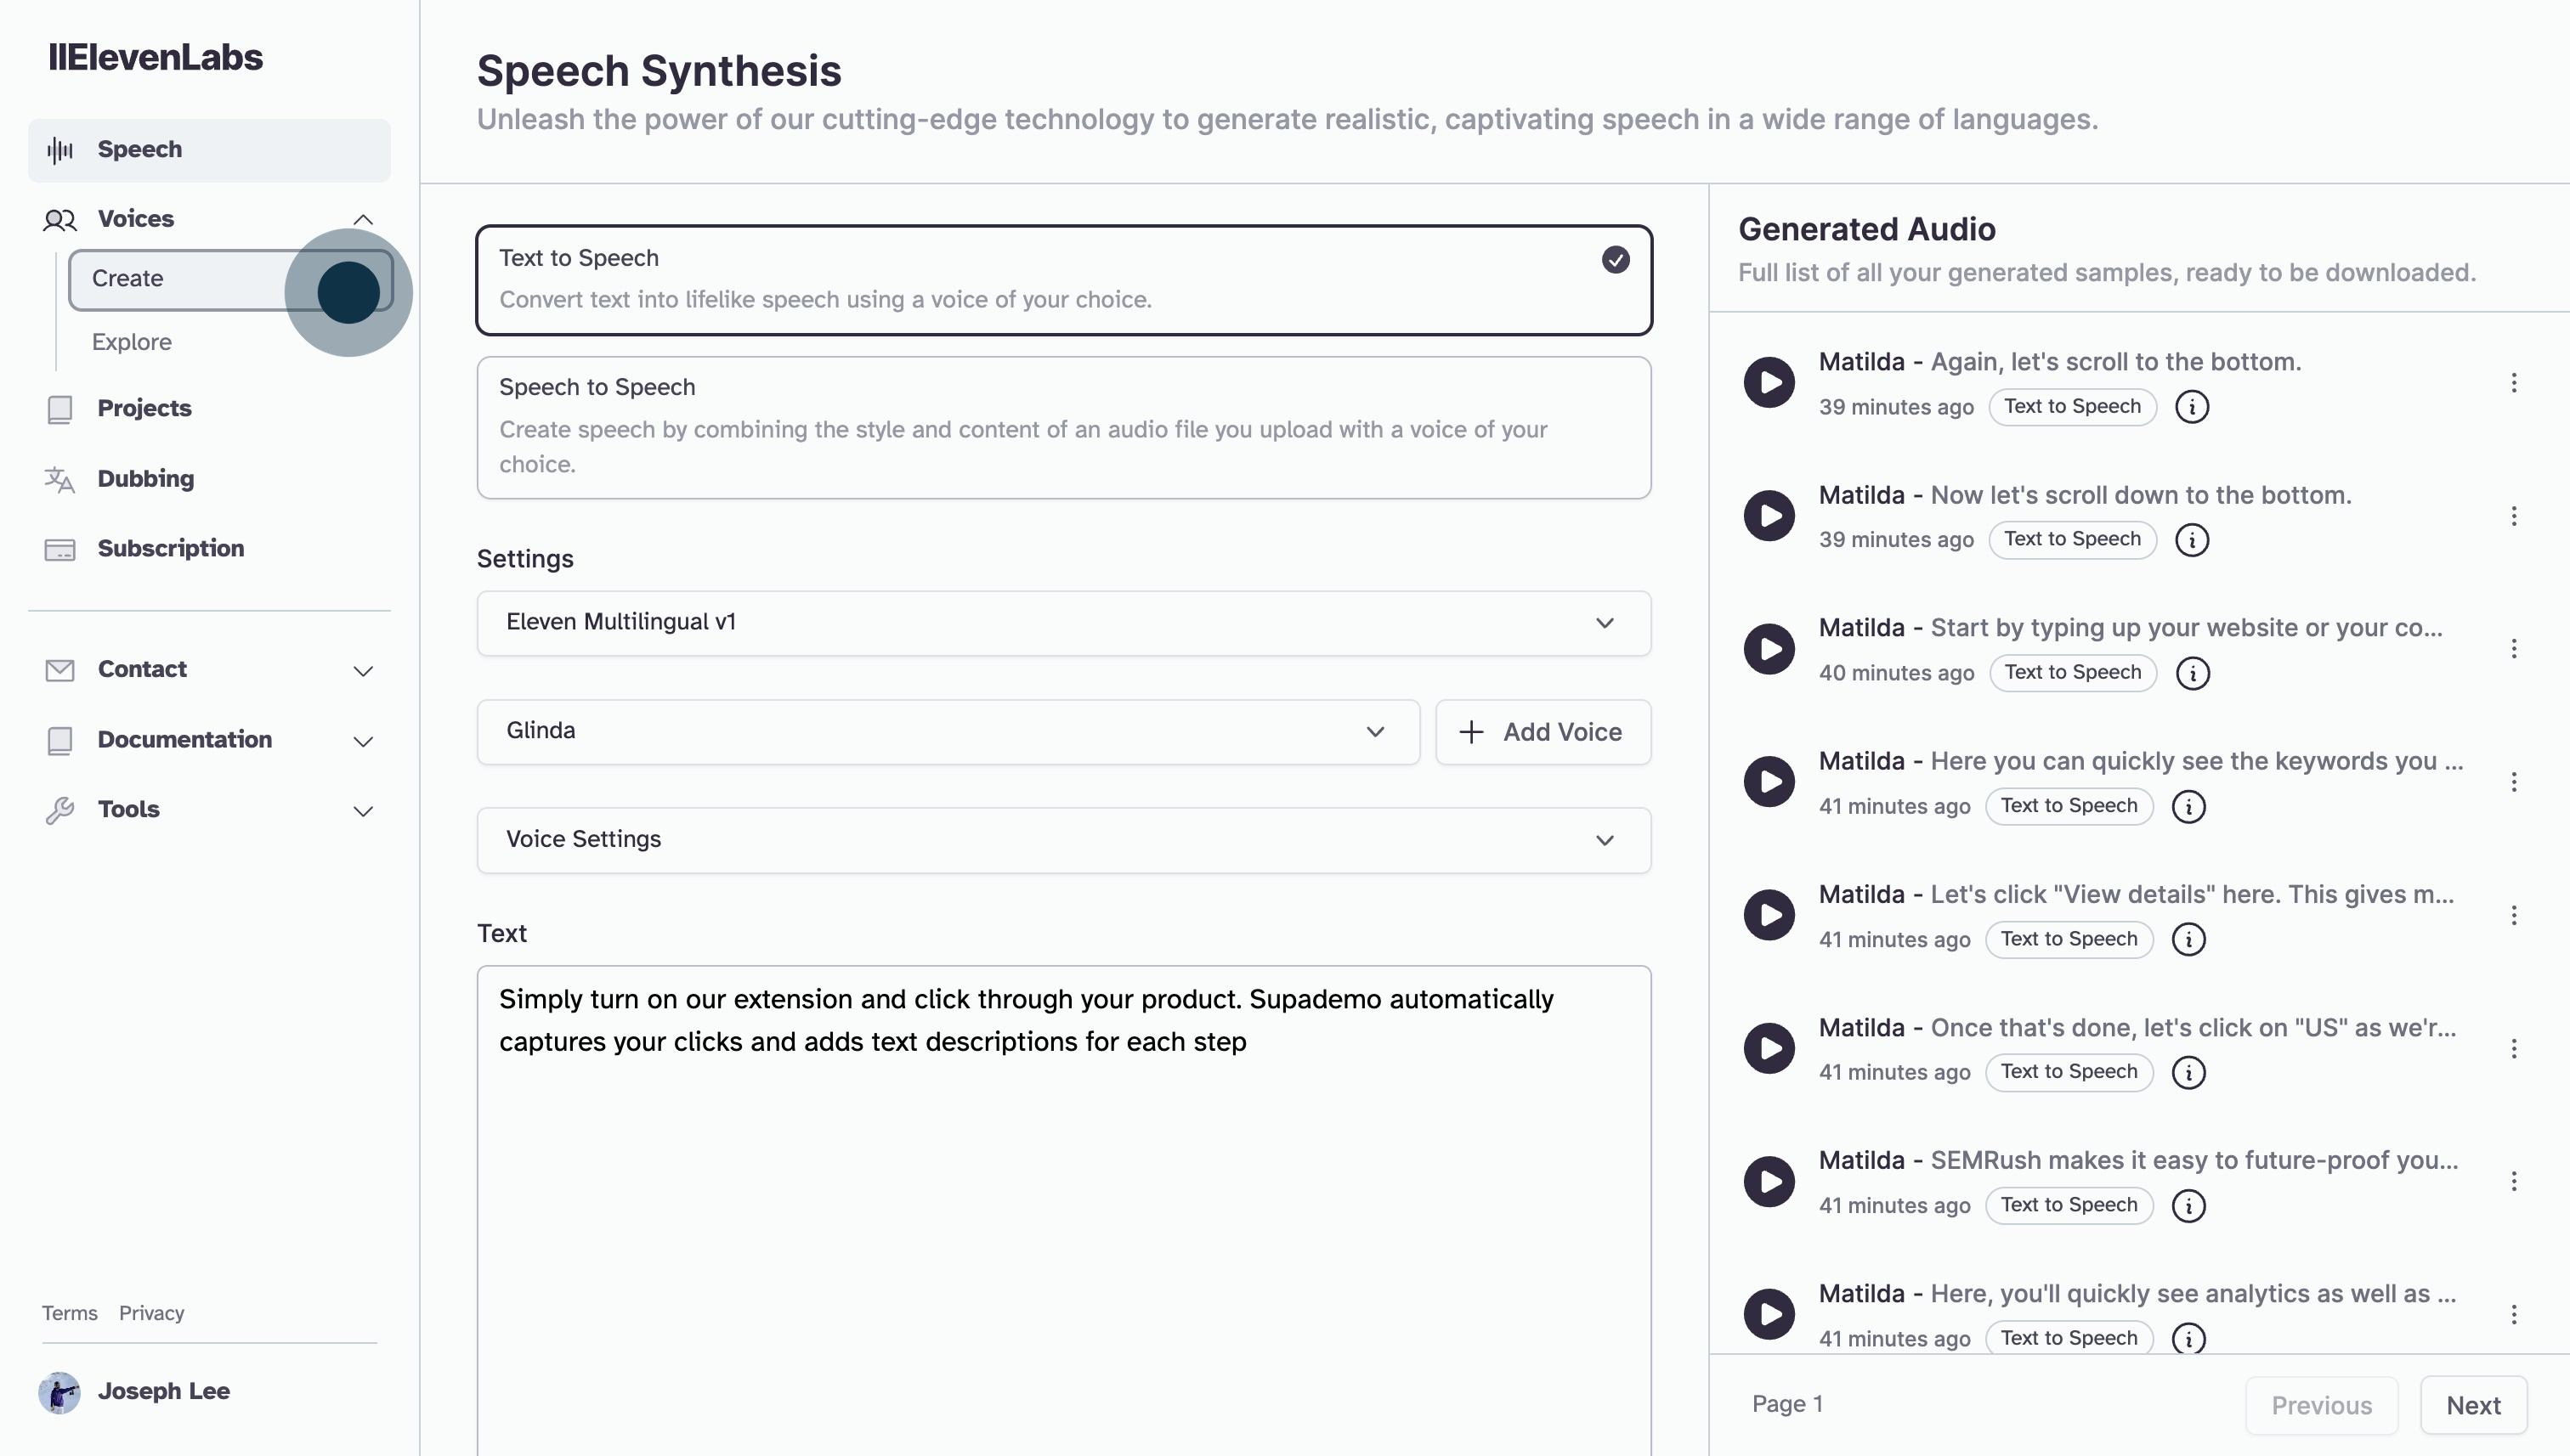
Task: Click the Tools wrench icon in sidebar
Action: [59, 810]
